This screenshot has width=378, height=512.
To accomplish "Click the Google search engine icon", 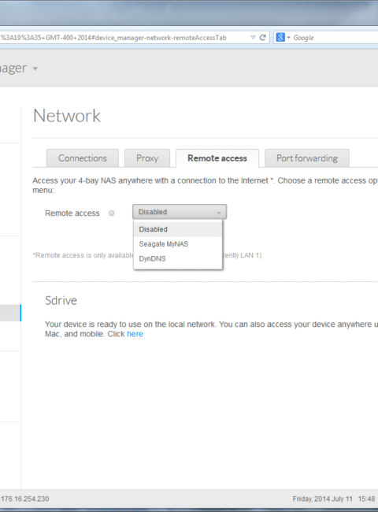I will click(x=280, y=38).
